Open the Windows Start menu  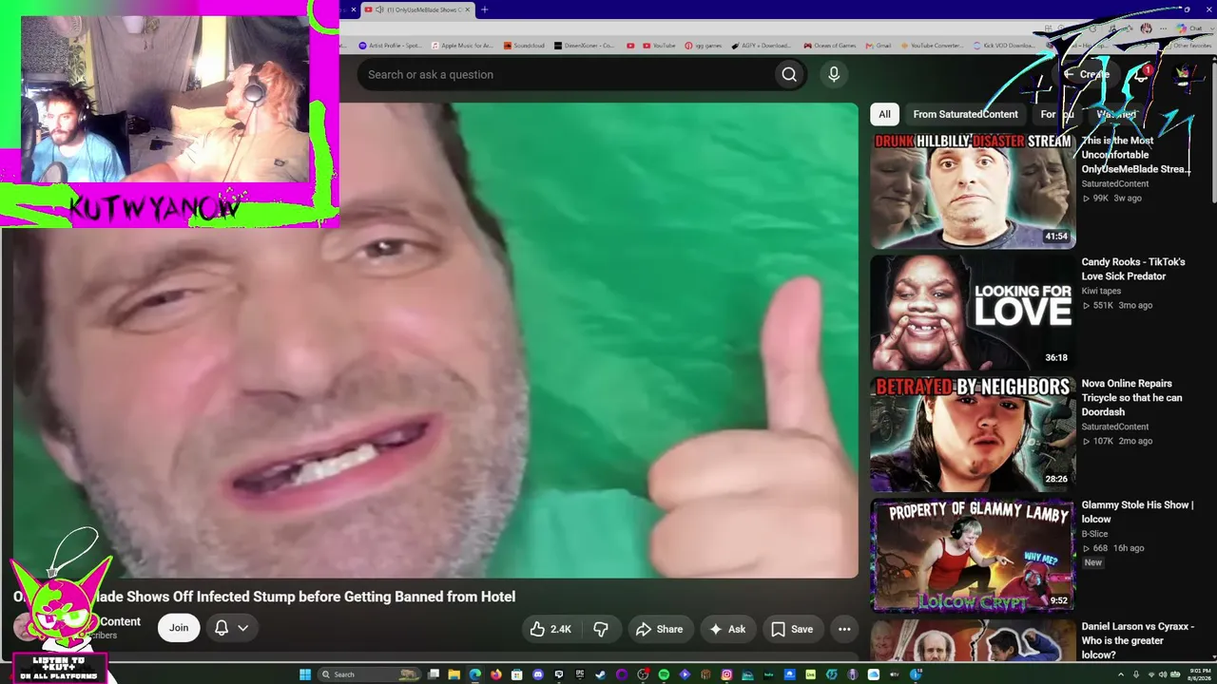tap(305, 674)
